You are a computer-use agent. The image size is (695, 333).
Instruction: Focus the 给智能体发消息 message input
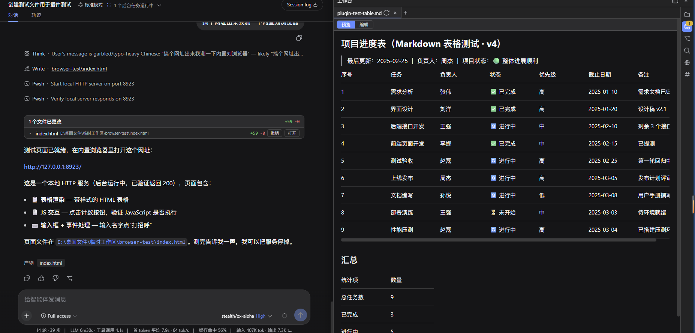(164, 299)
